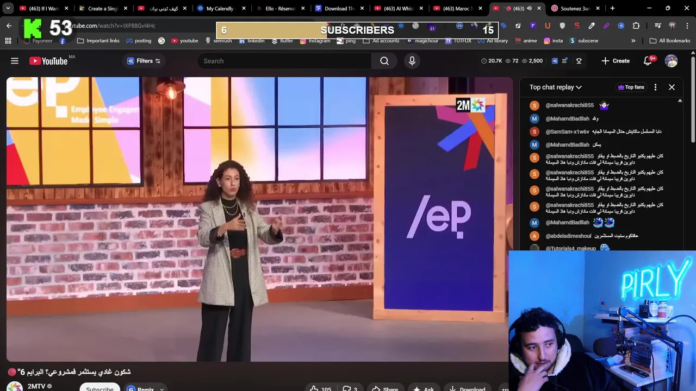The image size is (696, 391).
Task: Click the extension icon beside the 2,500 stat
Action: (555, 61)
